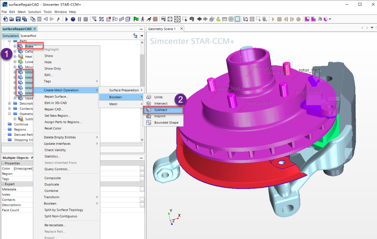Open Color property ellipsis button
Viewport: 377px width, 239px height.
(142, 169)
